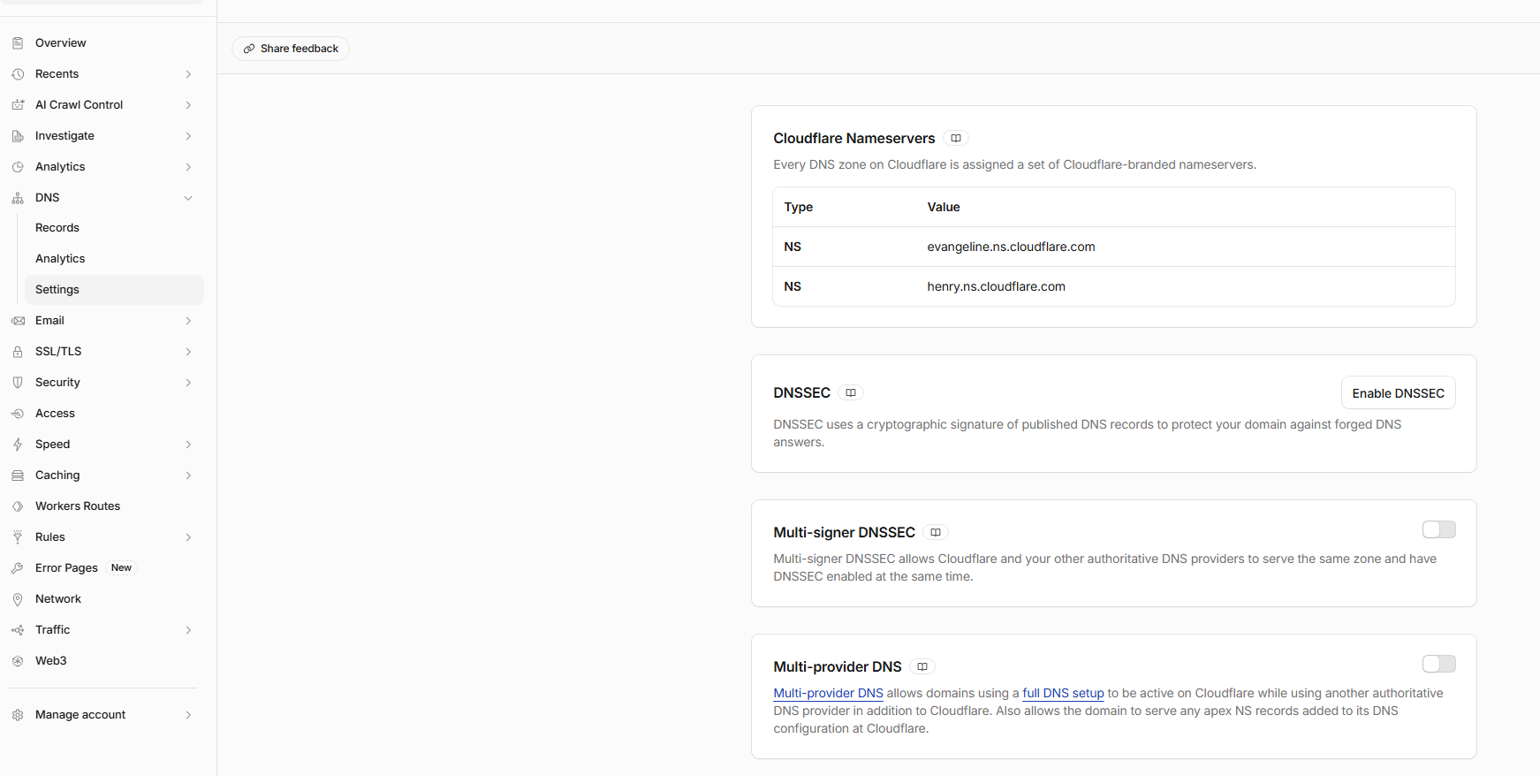Viewport: 1540px width, 776px height.
Task: Enable the Multi-signer DNSSEC toggle
Action: (x=1439, y=529)
